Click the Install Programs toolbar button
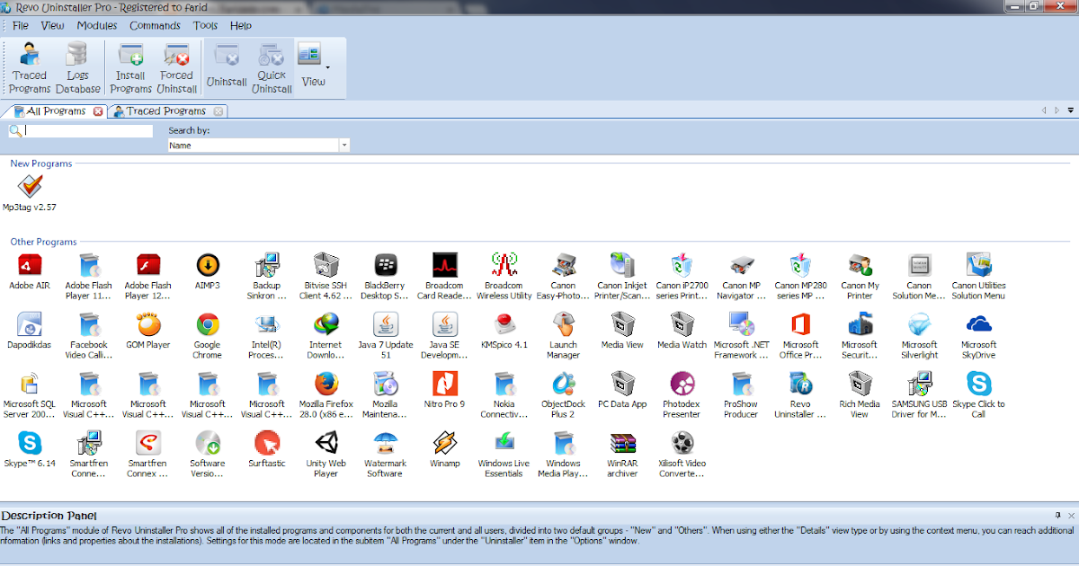Viewport: 1079px width, 566px height. pyautogui.click(x=131, y=68)
